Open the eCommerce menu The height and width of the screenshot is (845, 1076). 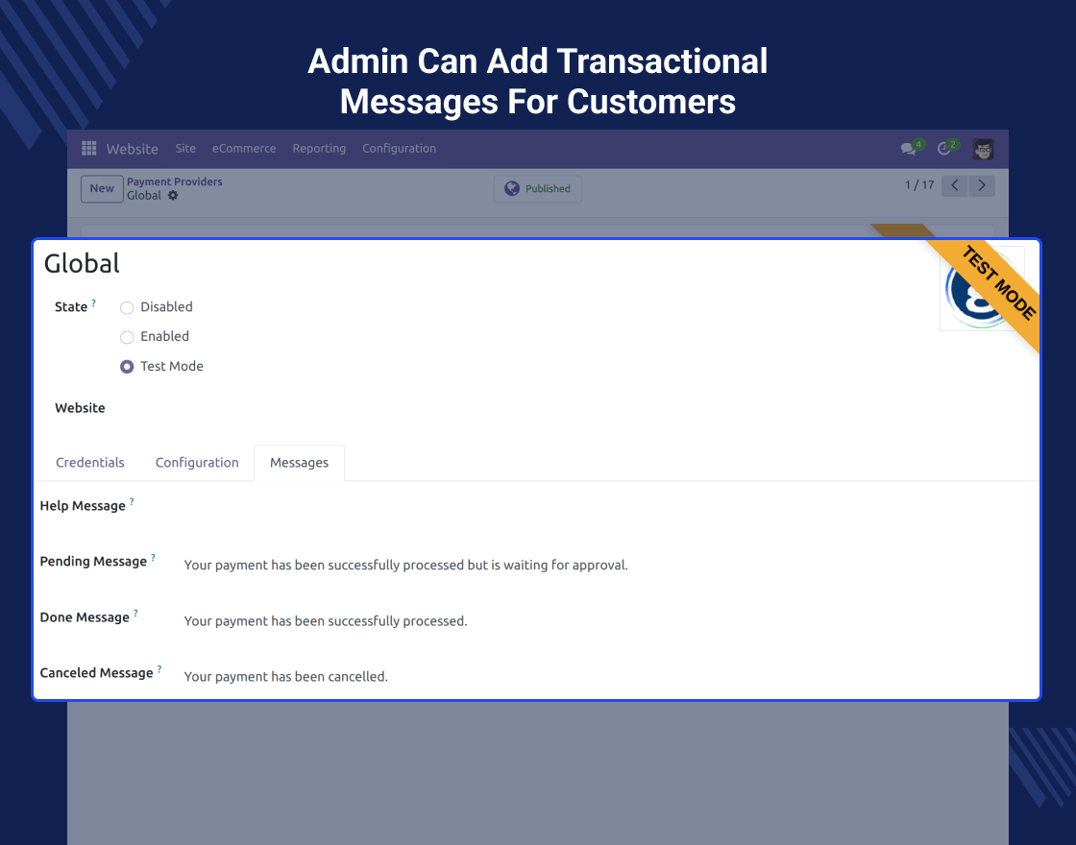point(244,148)
